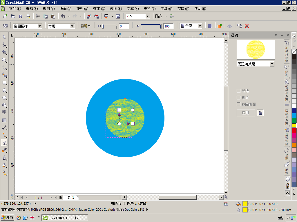The image size is (297, 222).
Task: Enable the 移除表面 checkbox
Action: [x=238, y=104]
